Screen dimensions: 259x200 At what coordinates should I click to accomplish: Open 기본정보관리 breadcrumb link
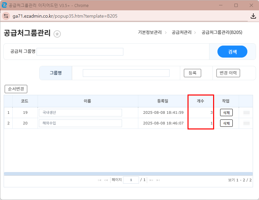pyautogui.click(x=150, y=32)
